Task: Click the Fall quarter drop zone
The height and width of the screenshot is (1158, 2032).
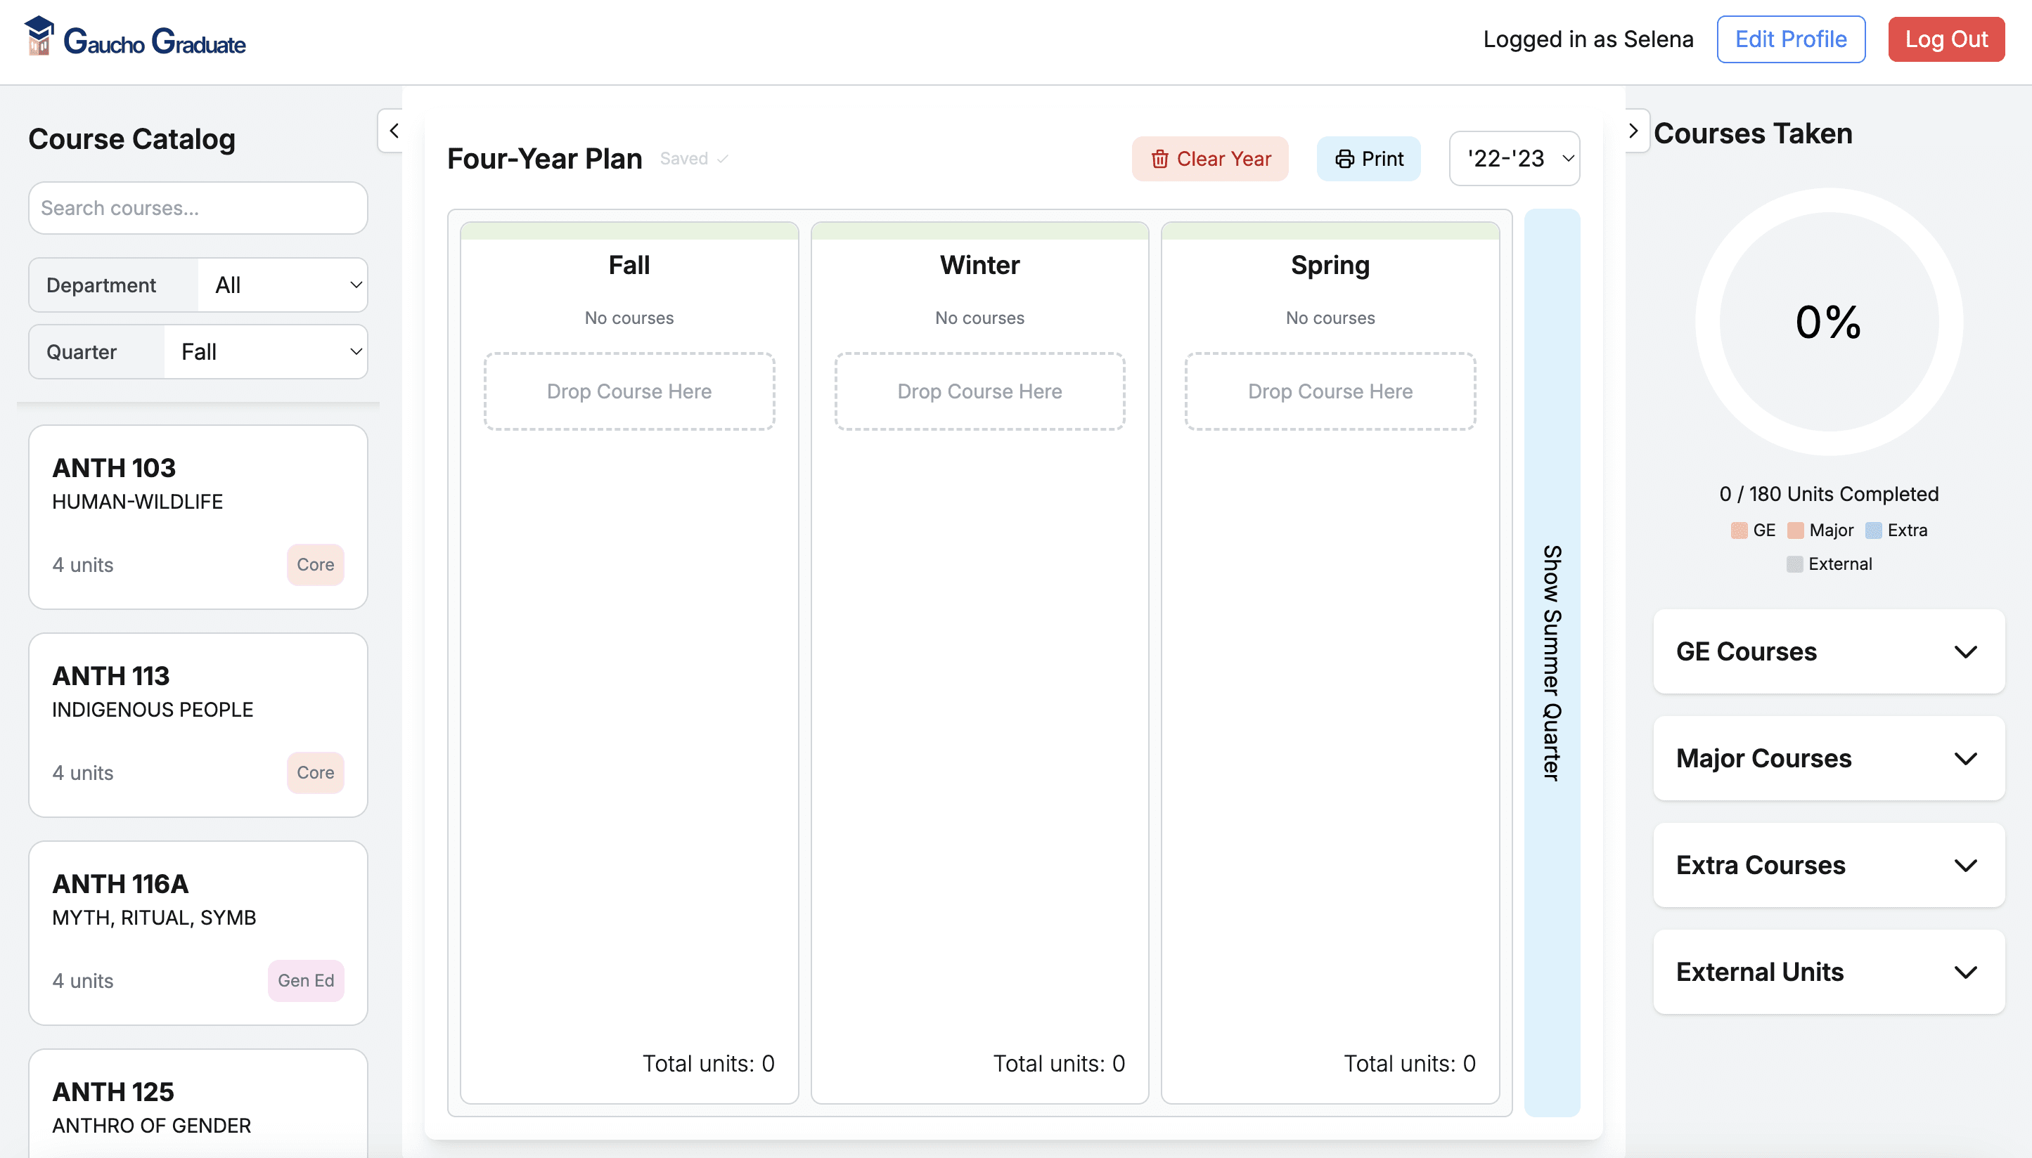Action: [629, 391]
